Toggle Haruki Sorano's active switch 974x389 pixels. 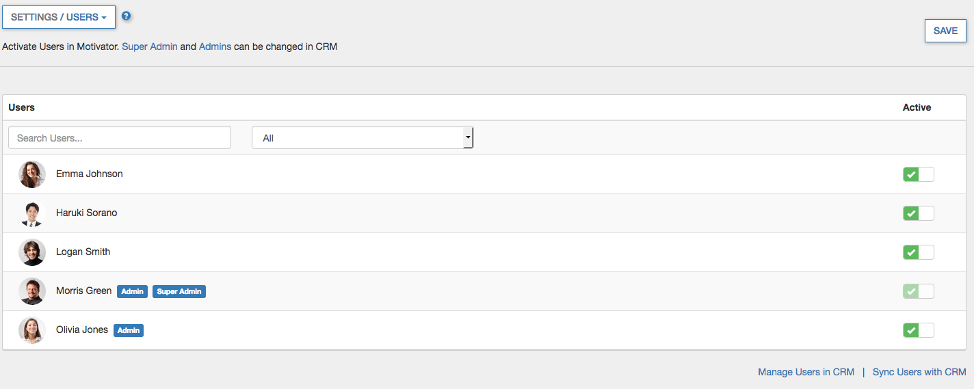(918, 213)
